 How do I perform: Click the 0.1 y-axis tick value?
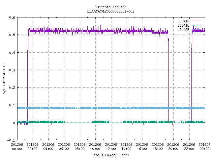[x=12, y=105]
